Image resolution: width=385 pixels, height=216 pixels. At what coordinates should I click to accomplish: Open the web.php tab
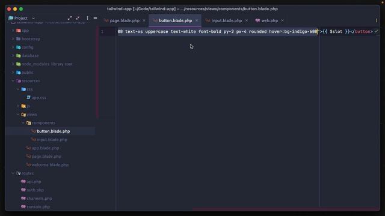coord(269,20)
